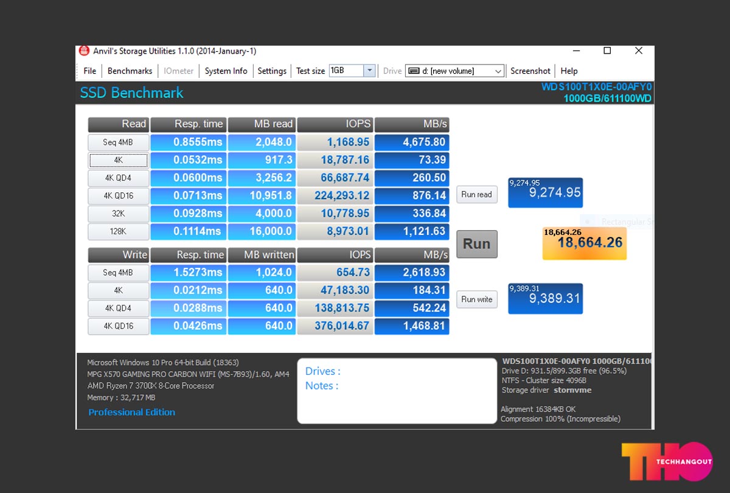730x493 pixels.
Task: Click the 1.5273ms response time cell
Action: [x=188, y=273]
